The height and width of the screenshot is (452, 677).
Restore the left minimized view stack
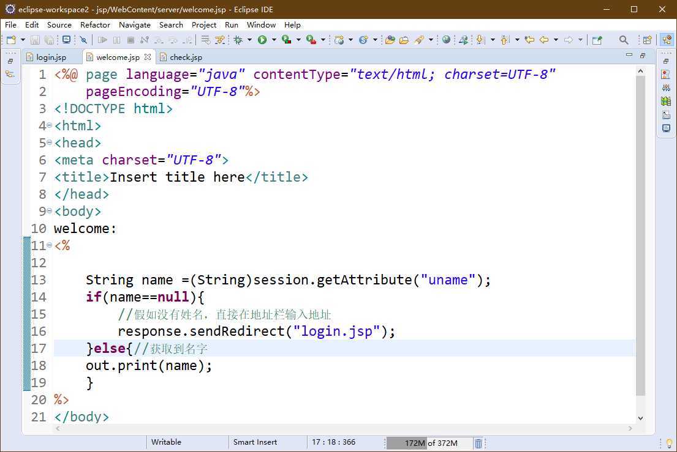click(x=10, y=61)
